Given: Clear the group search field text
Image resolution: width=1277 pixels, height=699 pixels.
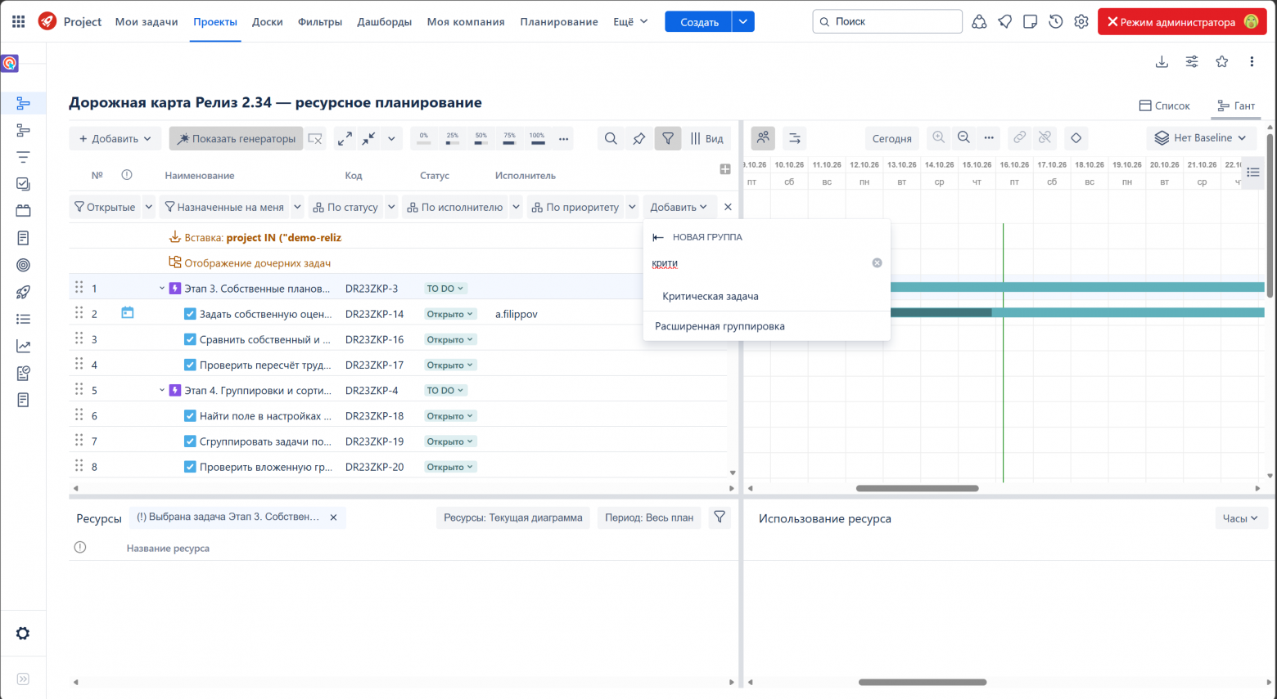Looking at the screenshot, I should [877, 263].
